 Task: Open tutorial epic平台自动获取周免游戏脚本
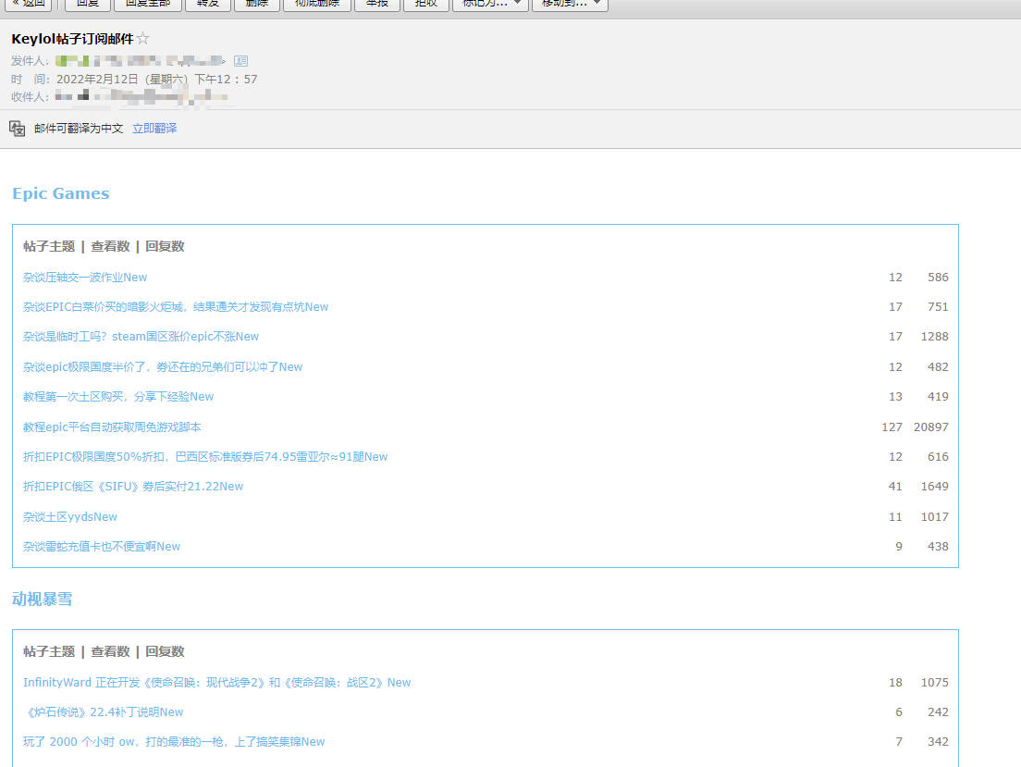(x=112, y=427)
